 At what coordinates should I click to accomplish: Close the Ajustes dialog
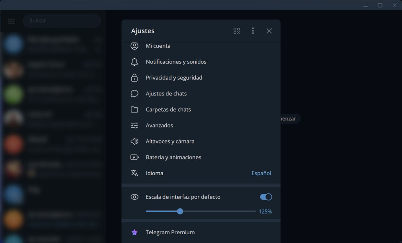[x=269, y=31]
